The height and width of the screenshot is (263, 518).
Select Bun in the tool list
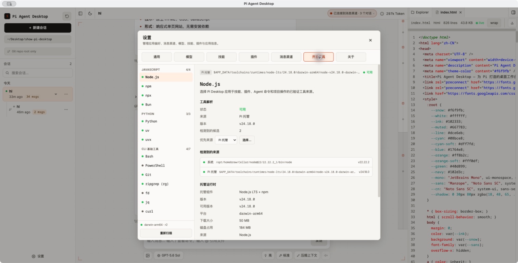166,105
